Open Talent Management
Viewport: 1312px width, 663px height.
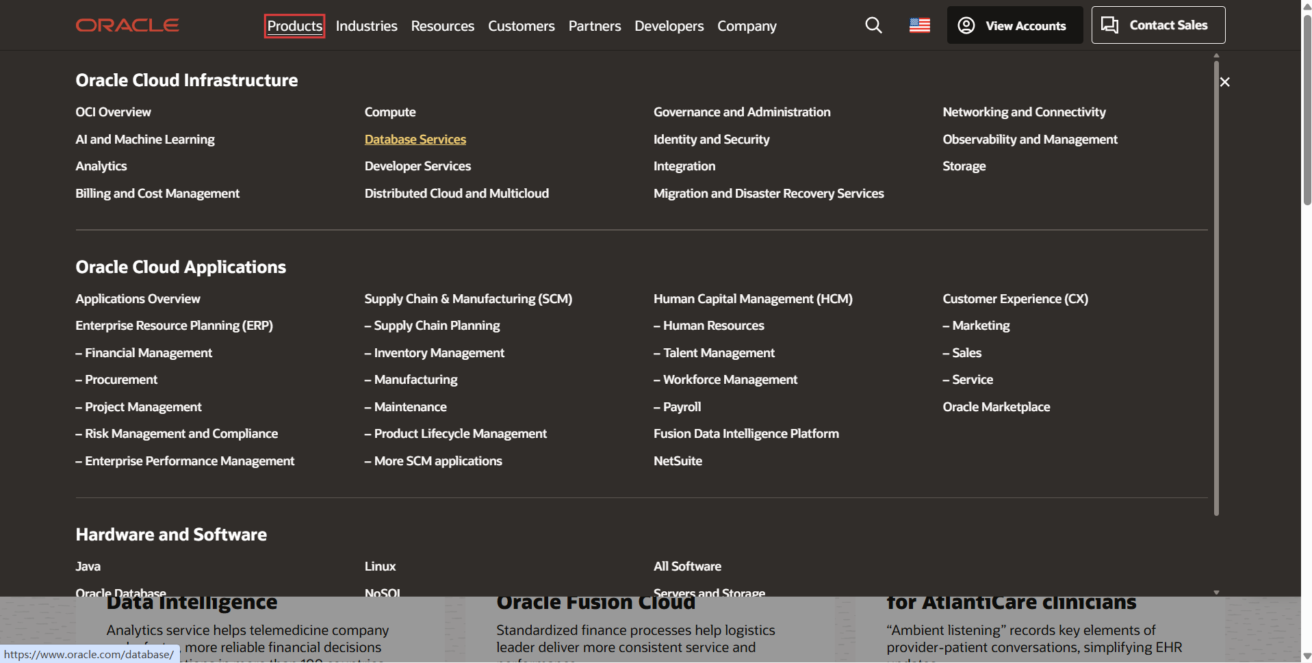click(x=714, y=353)
